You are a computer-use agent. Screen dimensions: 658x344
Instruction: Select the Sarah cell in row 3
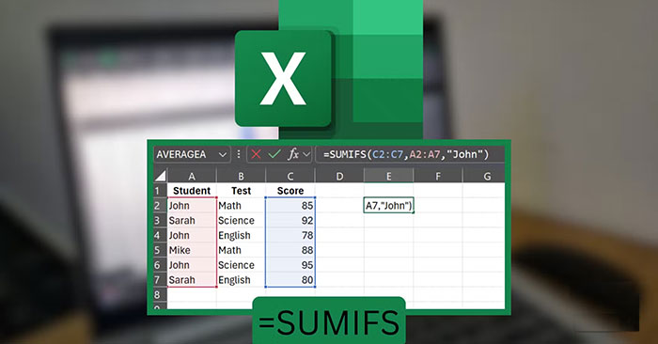point(192,220)
